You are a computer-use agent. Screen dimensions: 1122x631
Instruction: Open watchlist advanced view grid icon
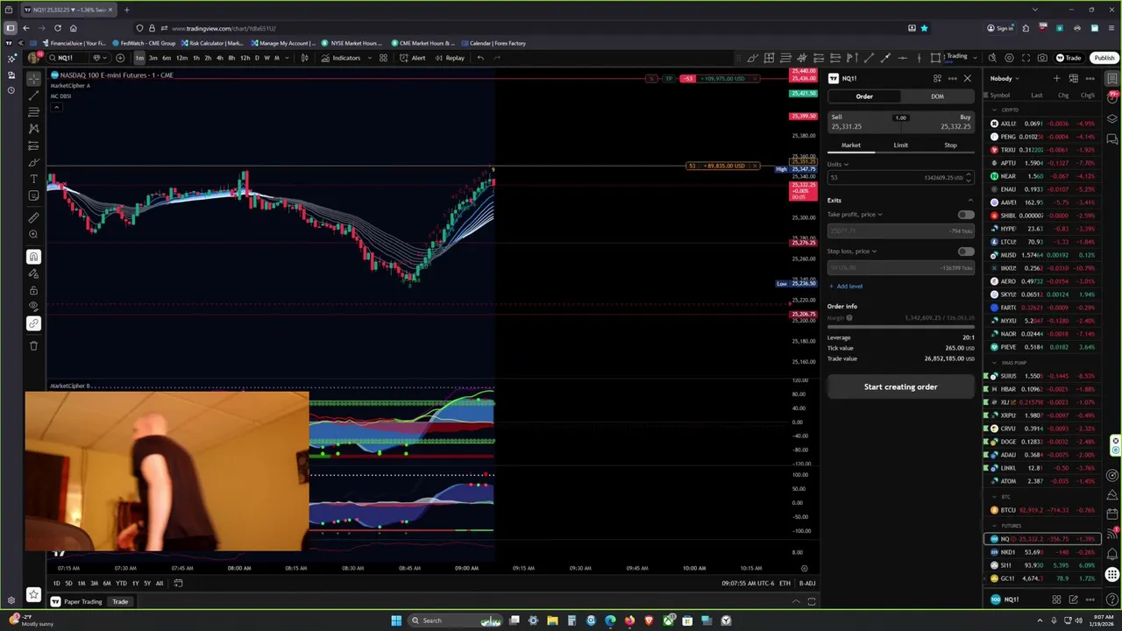point(1074,79)
